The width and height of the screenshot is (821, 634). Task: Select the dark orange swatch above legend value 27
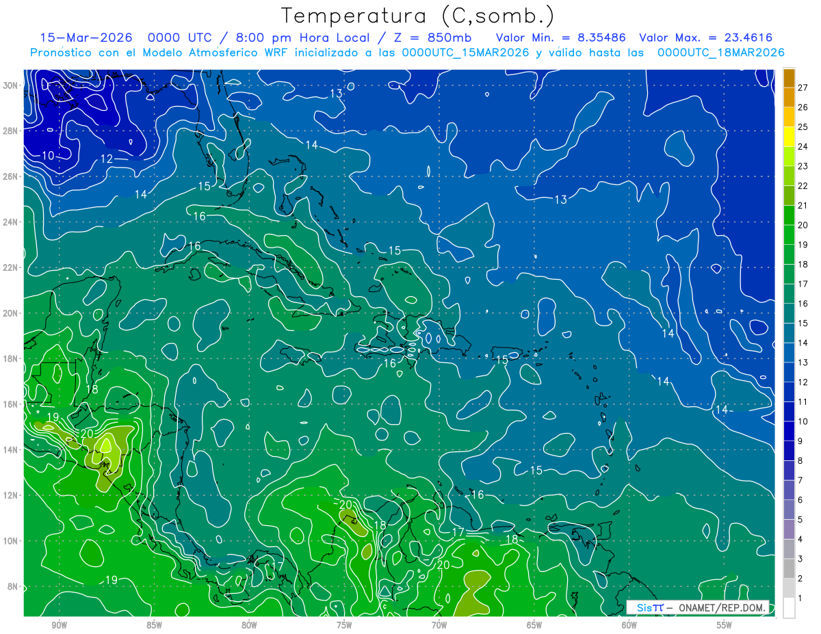pos(789,77)
